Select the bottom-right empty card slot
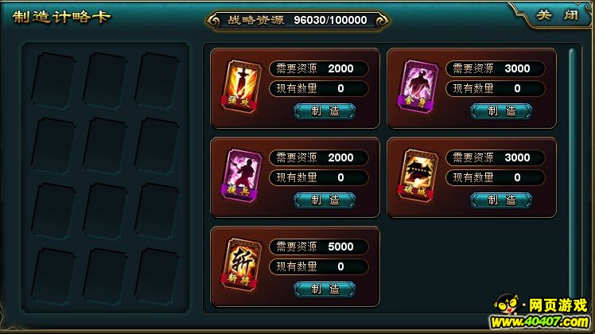 coord(157,276)
